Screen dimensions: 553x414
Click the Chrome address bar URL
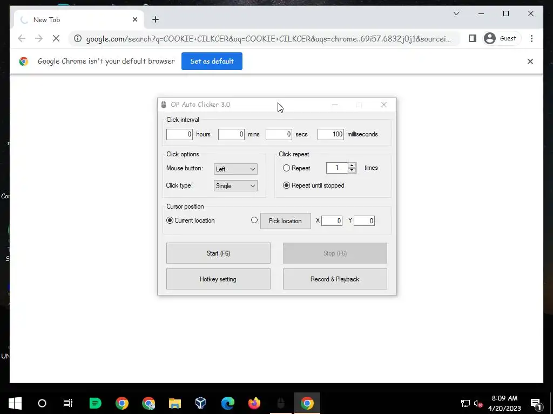pos(268,39)
